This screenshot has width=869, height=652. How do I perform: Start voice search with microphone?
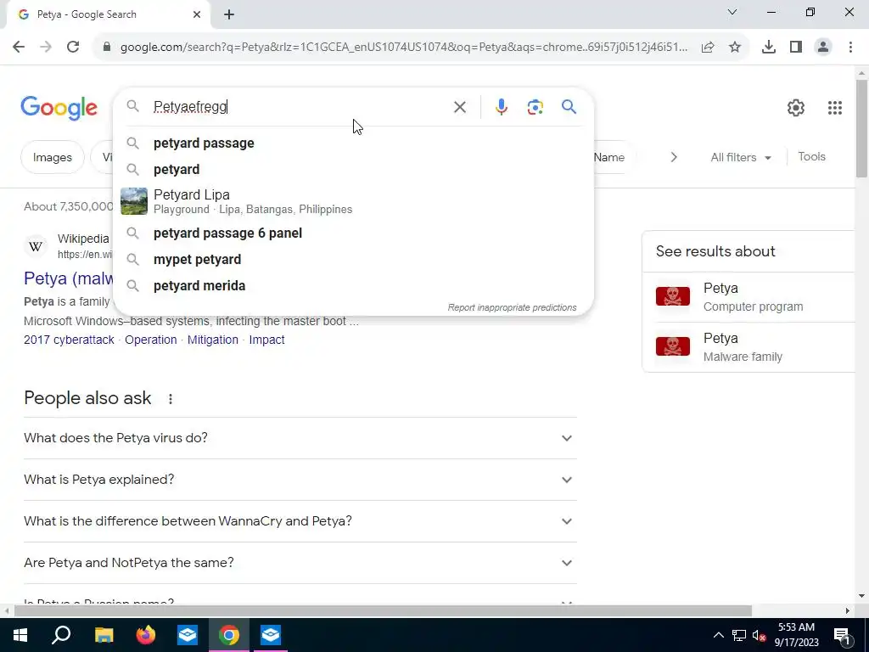tap(501, 107)
